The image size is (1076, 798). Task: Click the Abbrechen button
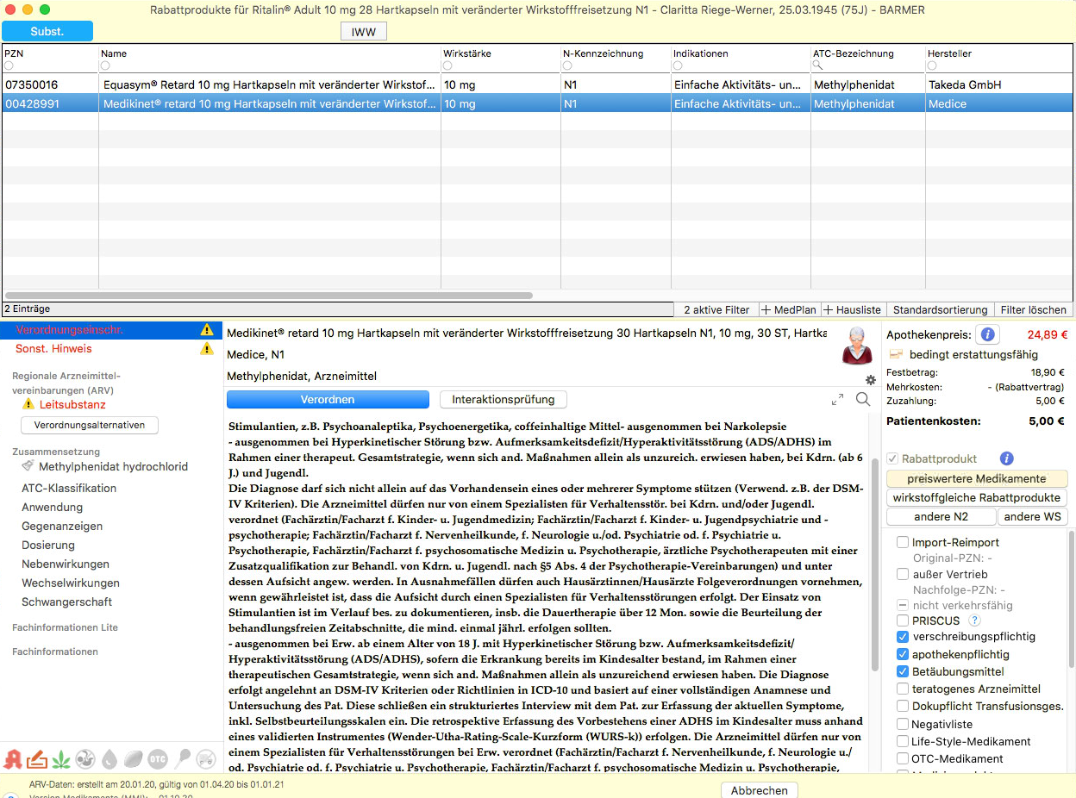click(760, 790)
